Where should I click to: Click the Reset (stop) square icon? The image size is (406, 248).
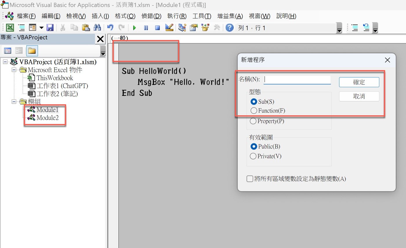coord(157,28)
